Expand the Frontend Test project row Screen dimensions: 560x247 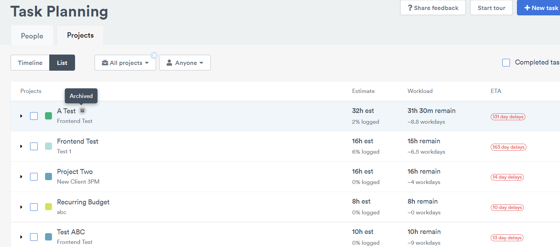pos(21,146)
